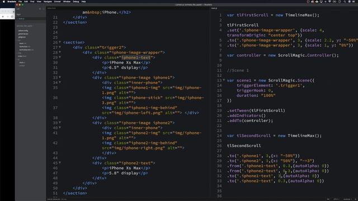This screenshot has width=358, height=201.
Task: Open the Edit menu
Action: [x=26, y=1]
